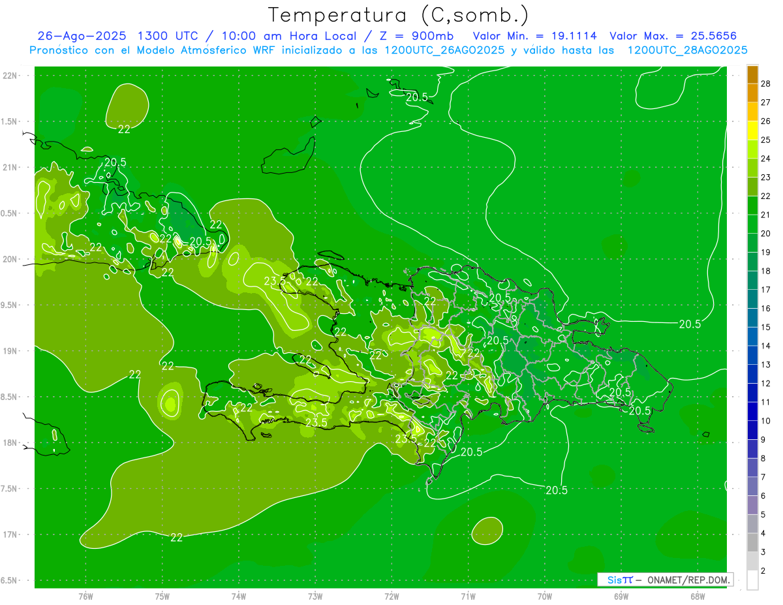Click 'Valor Min. = 19.1114' readout
The height and width of the screenshot is (605, 783).
(x=534, y=36)
